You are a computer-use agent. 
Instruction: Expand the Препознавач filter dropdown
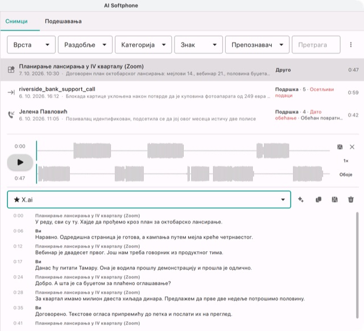257,44
